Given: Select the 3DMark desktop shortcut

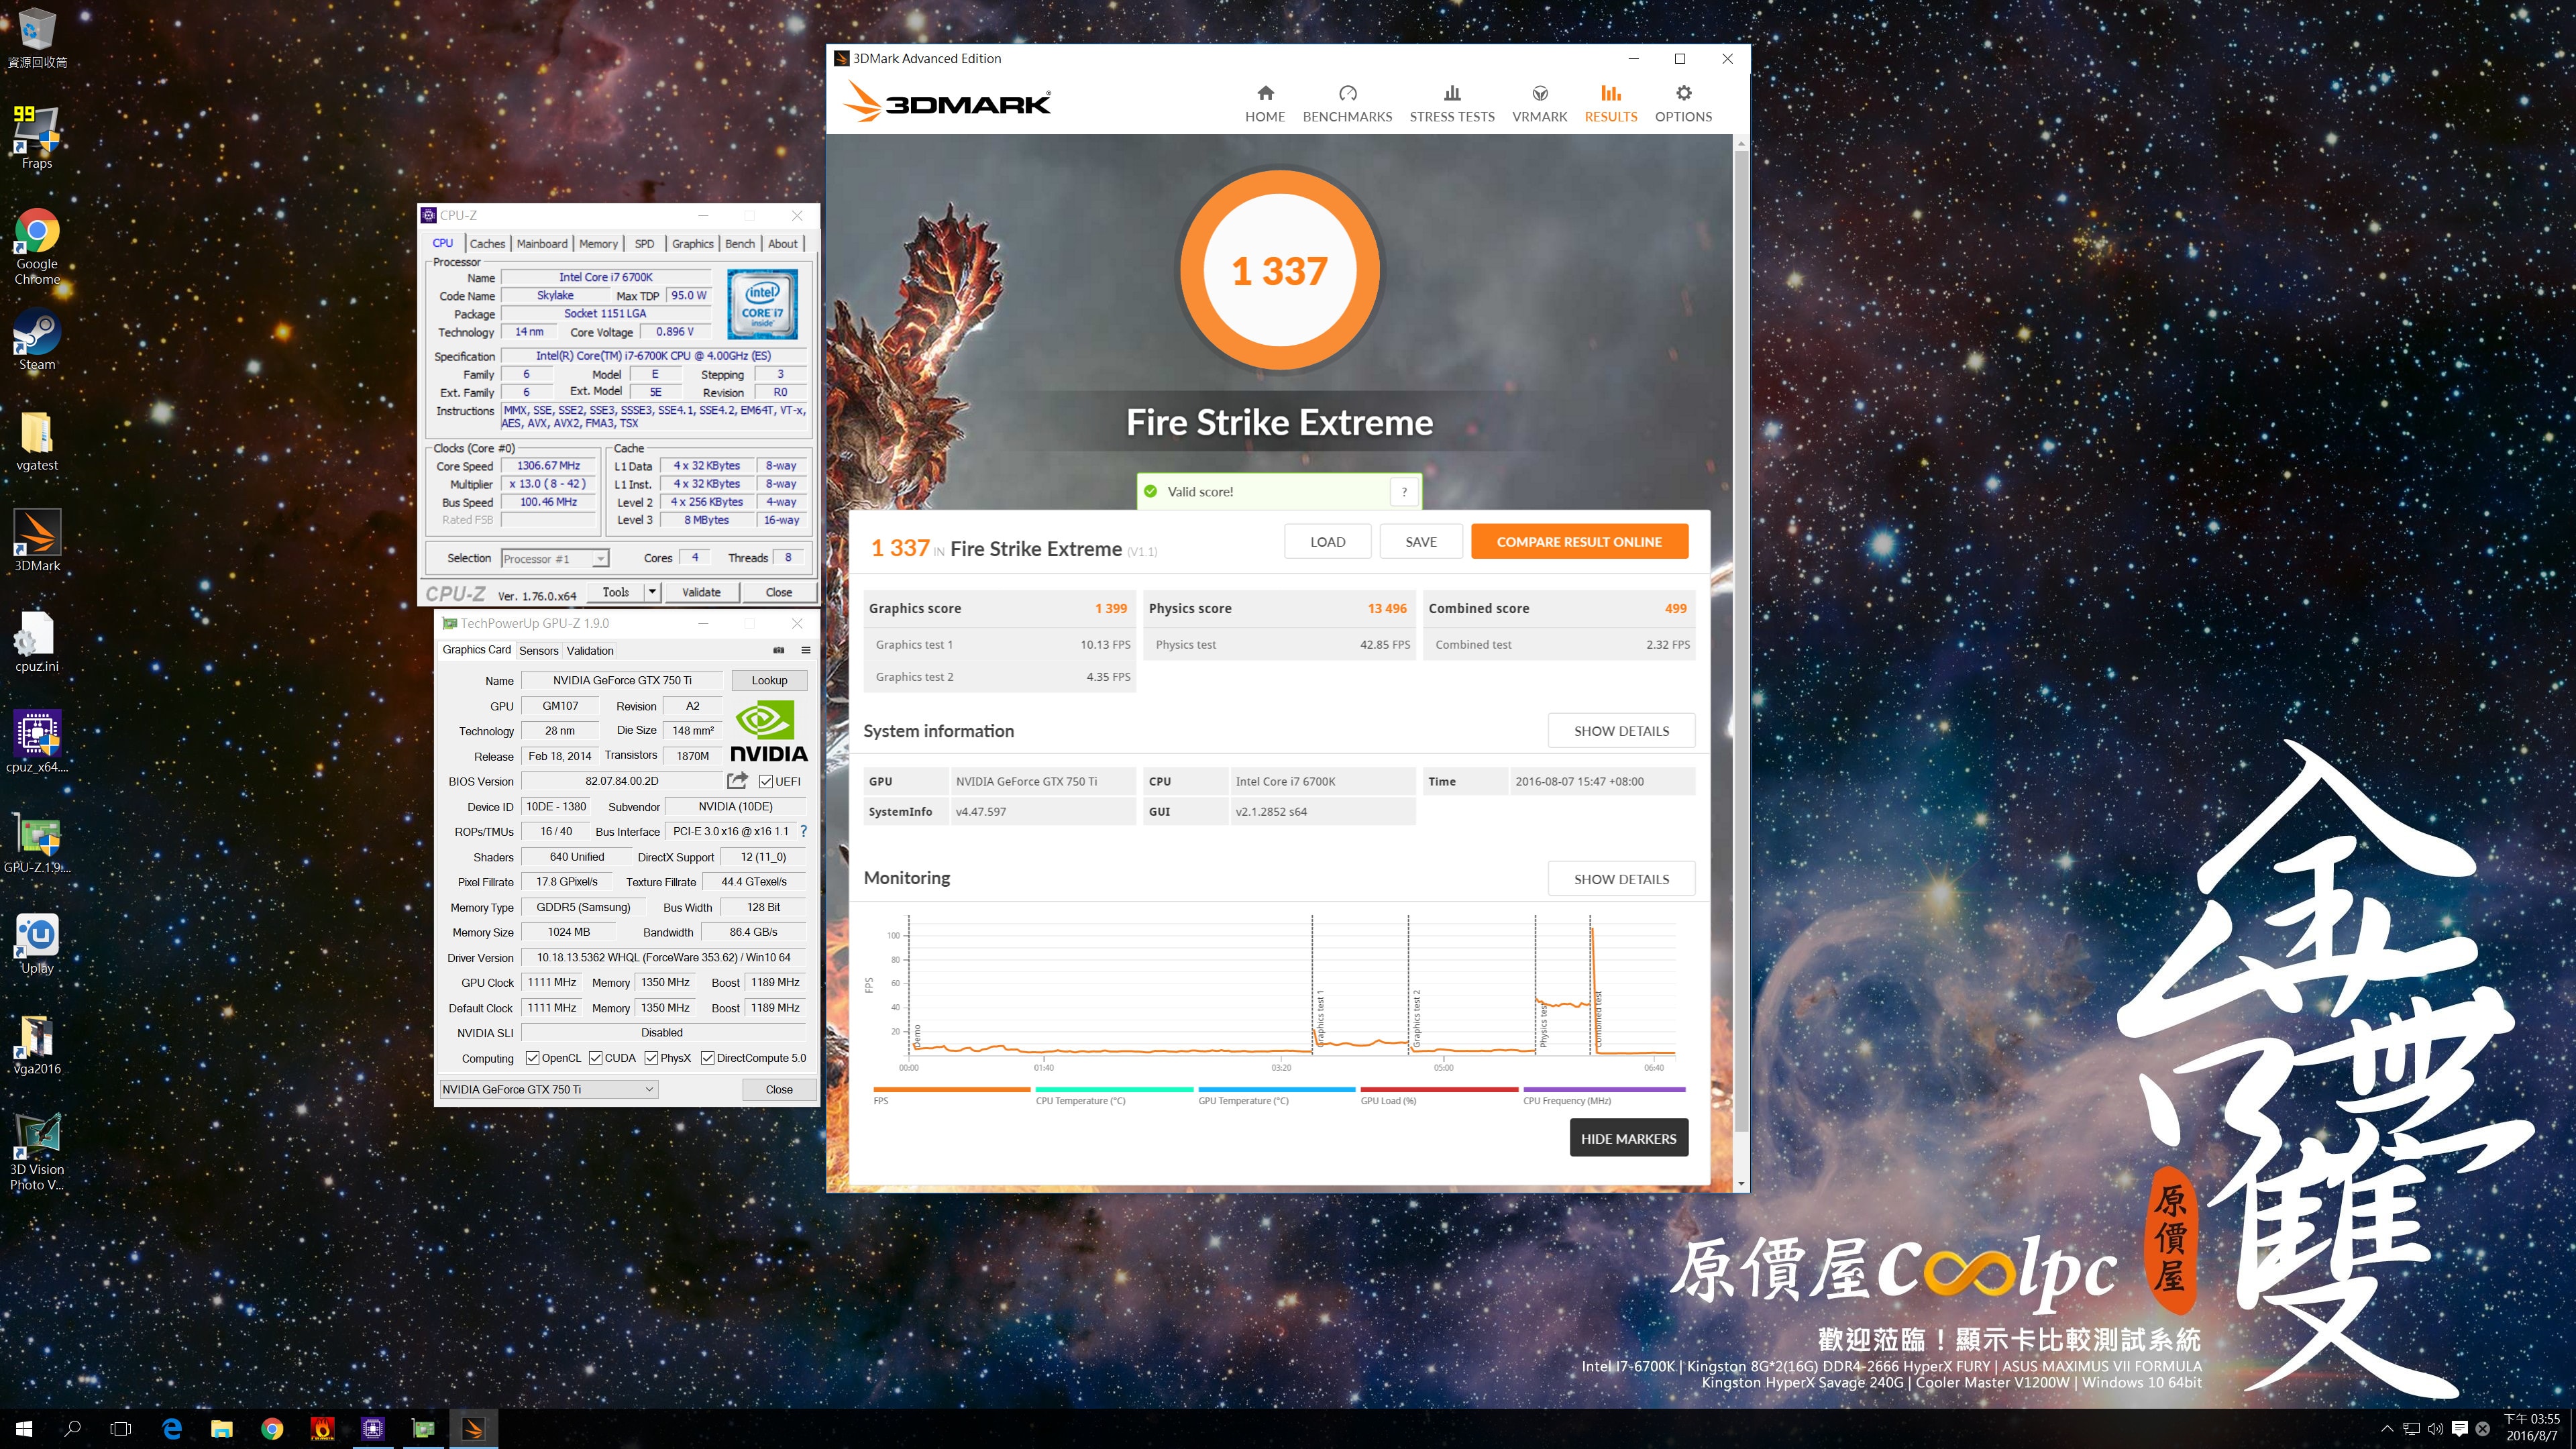Looking at the screenshot, I should pyautogui.click(x=37, y=541).
